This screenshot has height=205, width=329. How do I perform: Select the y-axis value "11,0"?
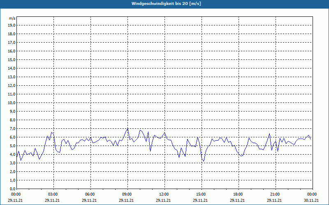12,94
